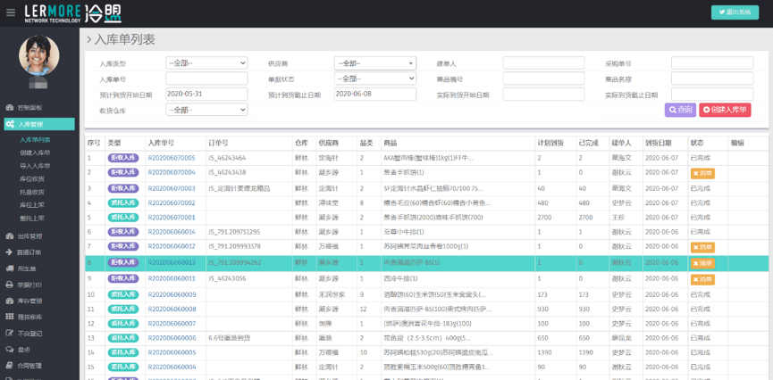Select 创建入库单 in the submenu
Screen dimensions: 773x380
tap(37, 153)
